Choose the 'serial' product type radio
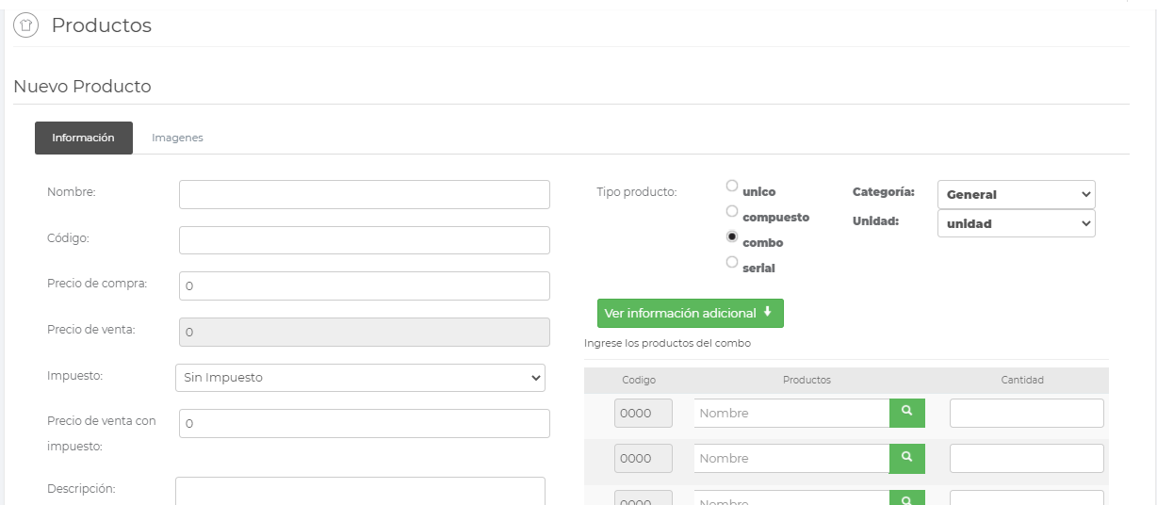The height and width of the screenshot is (505, 1157). [x=732, y=263]
